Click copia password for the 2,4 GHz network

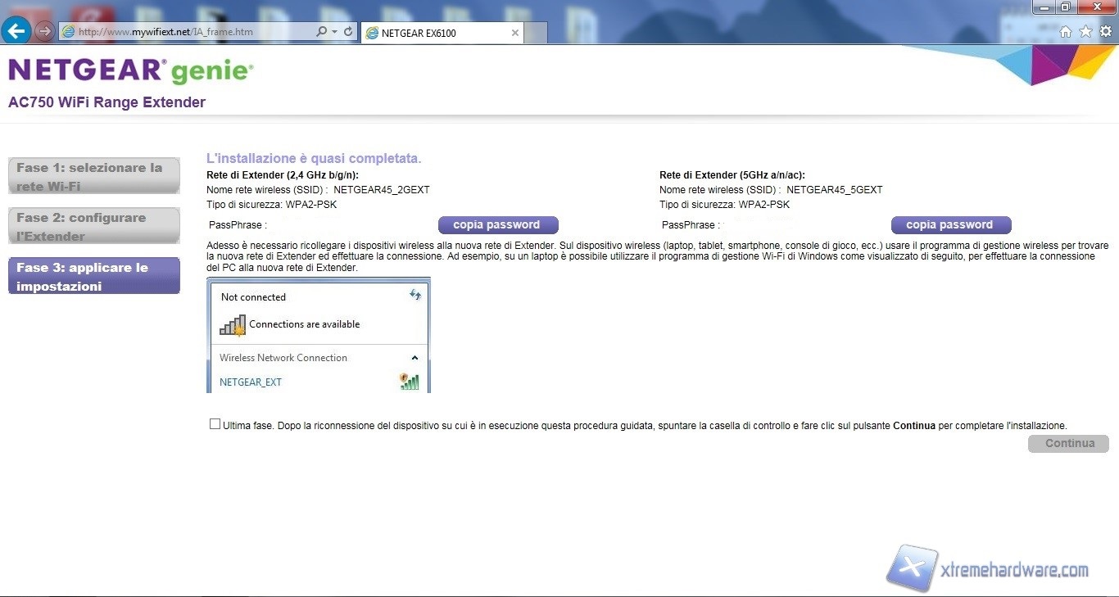pos(497,225)
